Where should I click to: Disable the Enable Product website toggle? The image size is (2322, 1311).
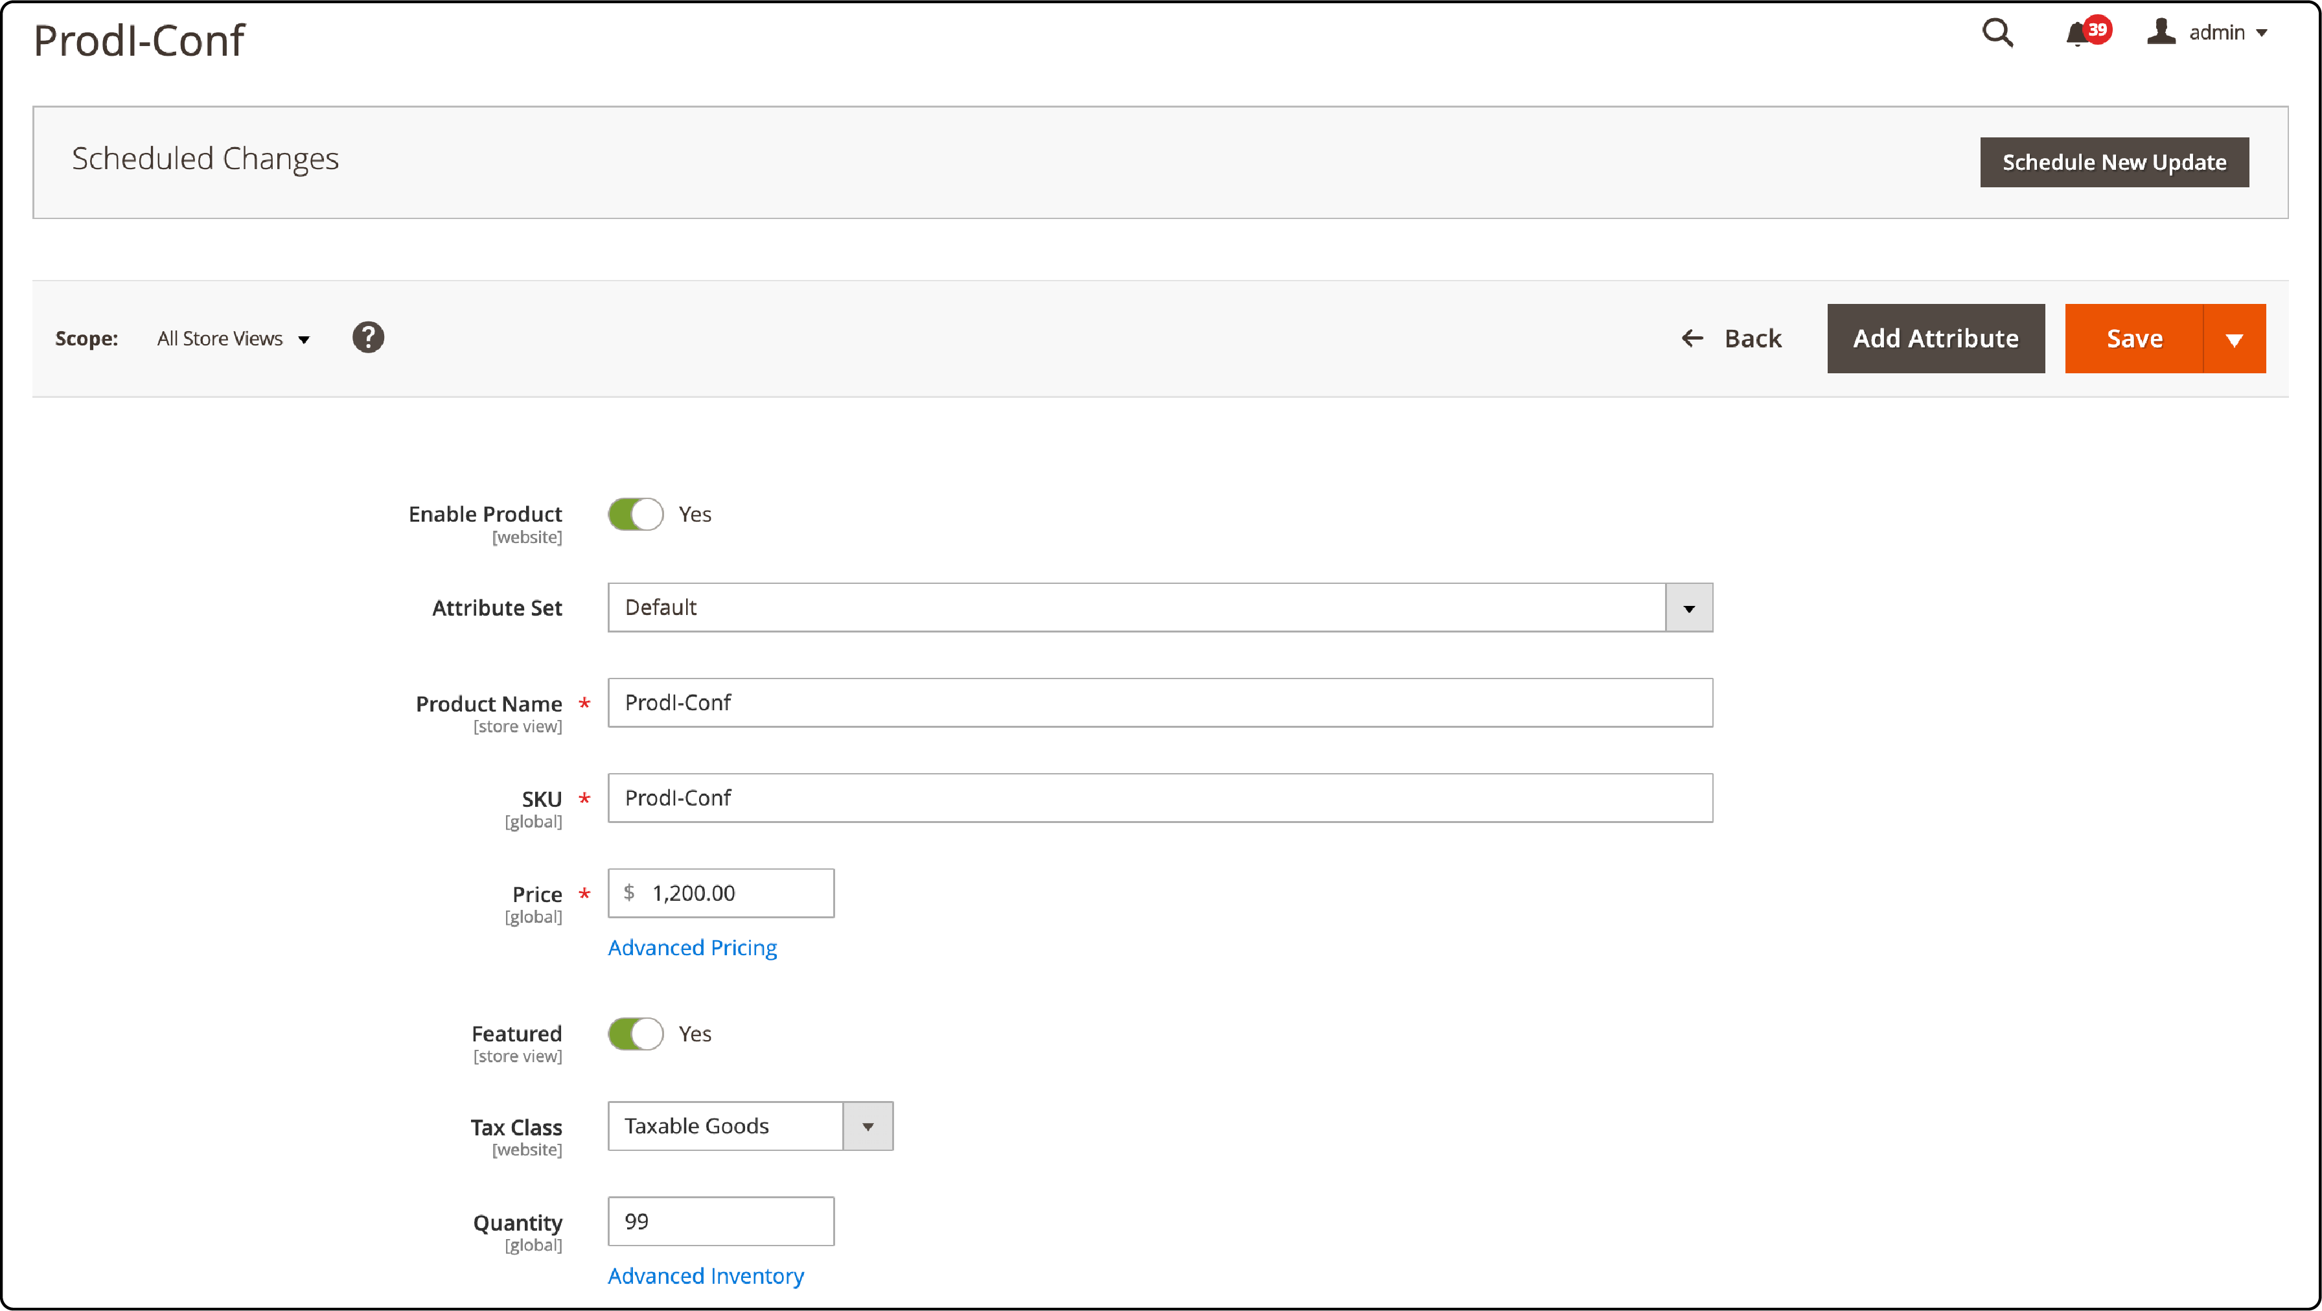click(x=635, y=513)
